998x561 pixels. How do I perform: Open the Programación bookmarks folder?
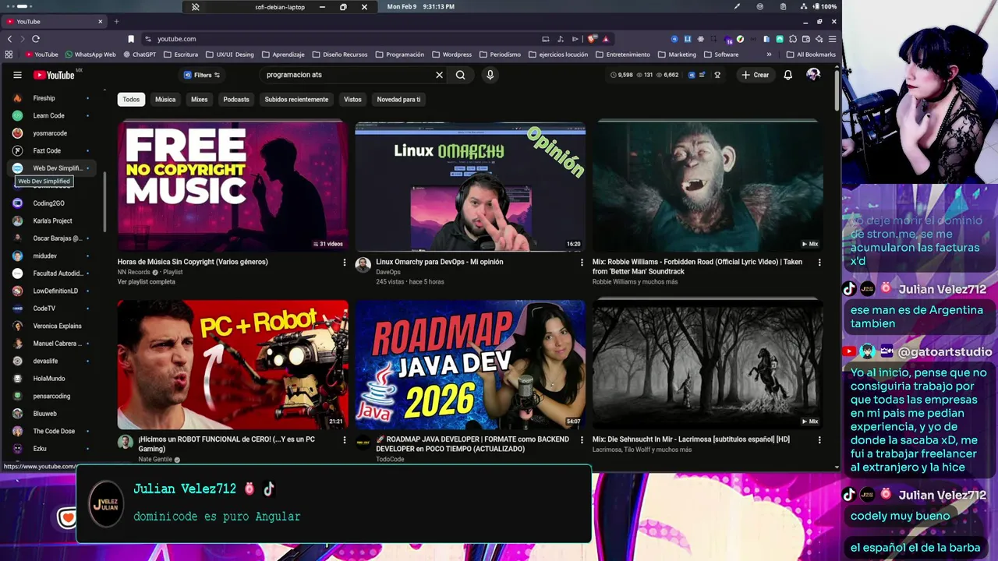[x=399, y=55]
